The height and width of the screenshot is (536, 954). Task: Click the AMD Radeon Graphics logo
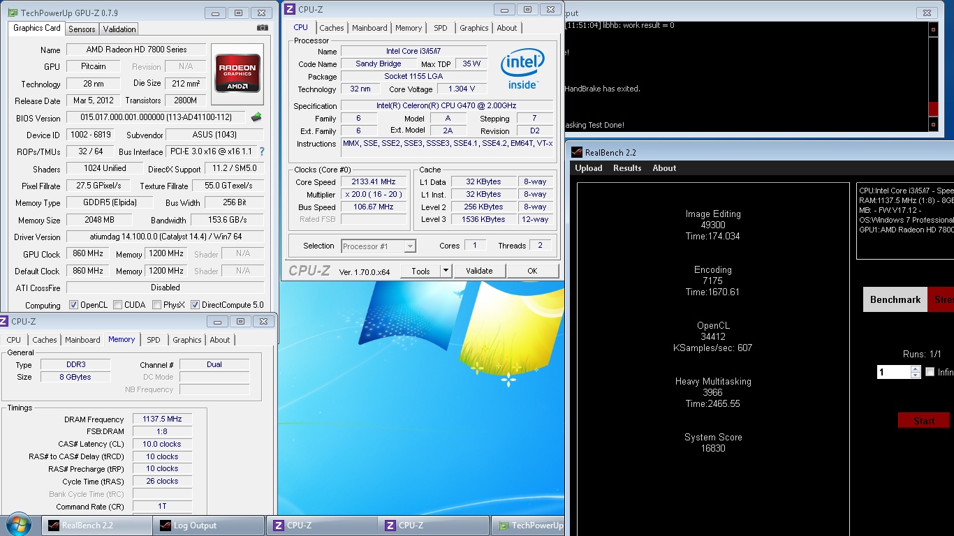tap(238, 73)
